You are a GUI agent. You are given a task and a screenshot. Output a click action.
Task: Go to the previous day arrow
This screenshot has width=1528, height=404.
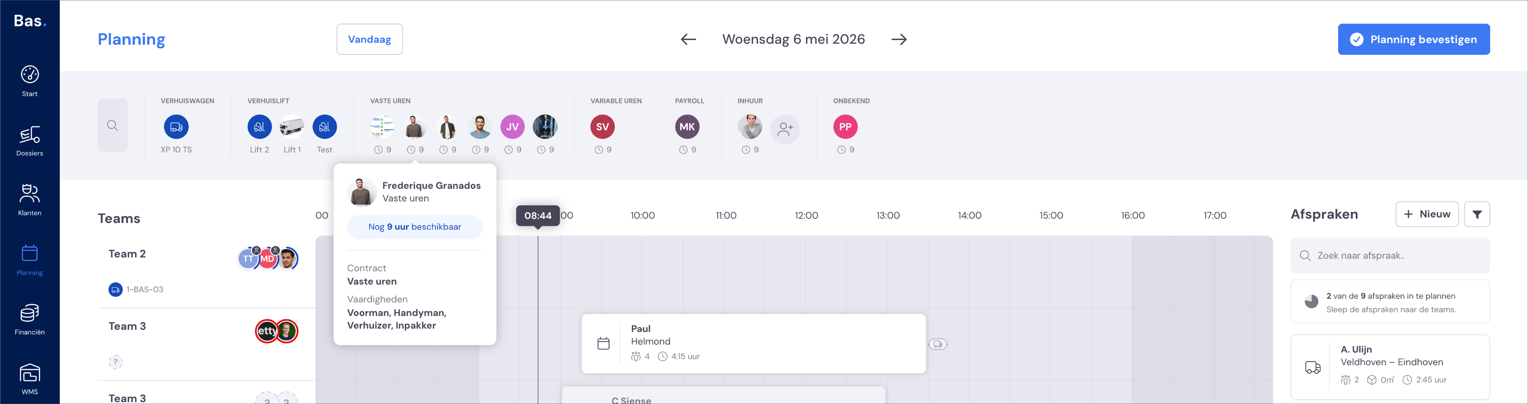pyautogui.click(x=688, y=40)
